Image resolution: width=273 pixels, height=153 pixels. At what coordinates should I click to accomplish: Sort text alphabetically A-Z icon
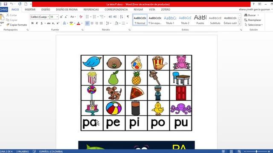[x=122, y=17]
